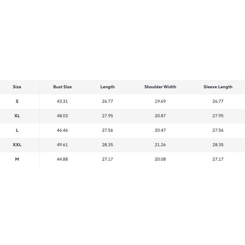Image resolution: width=245 pixels, height=245 pixels.
Task: Click the Length column header
Action: pos(107,87)
